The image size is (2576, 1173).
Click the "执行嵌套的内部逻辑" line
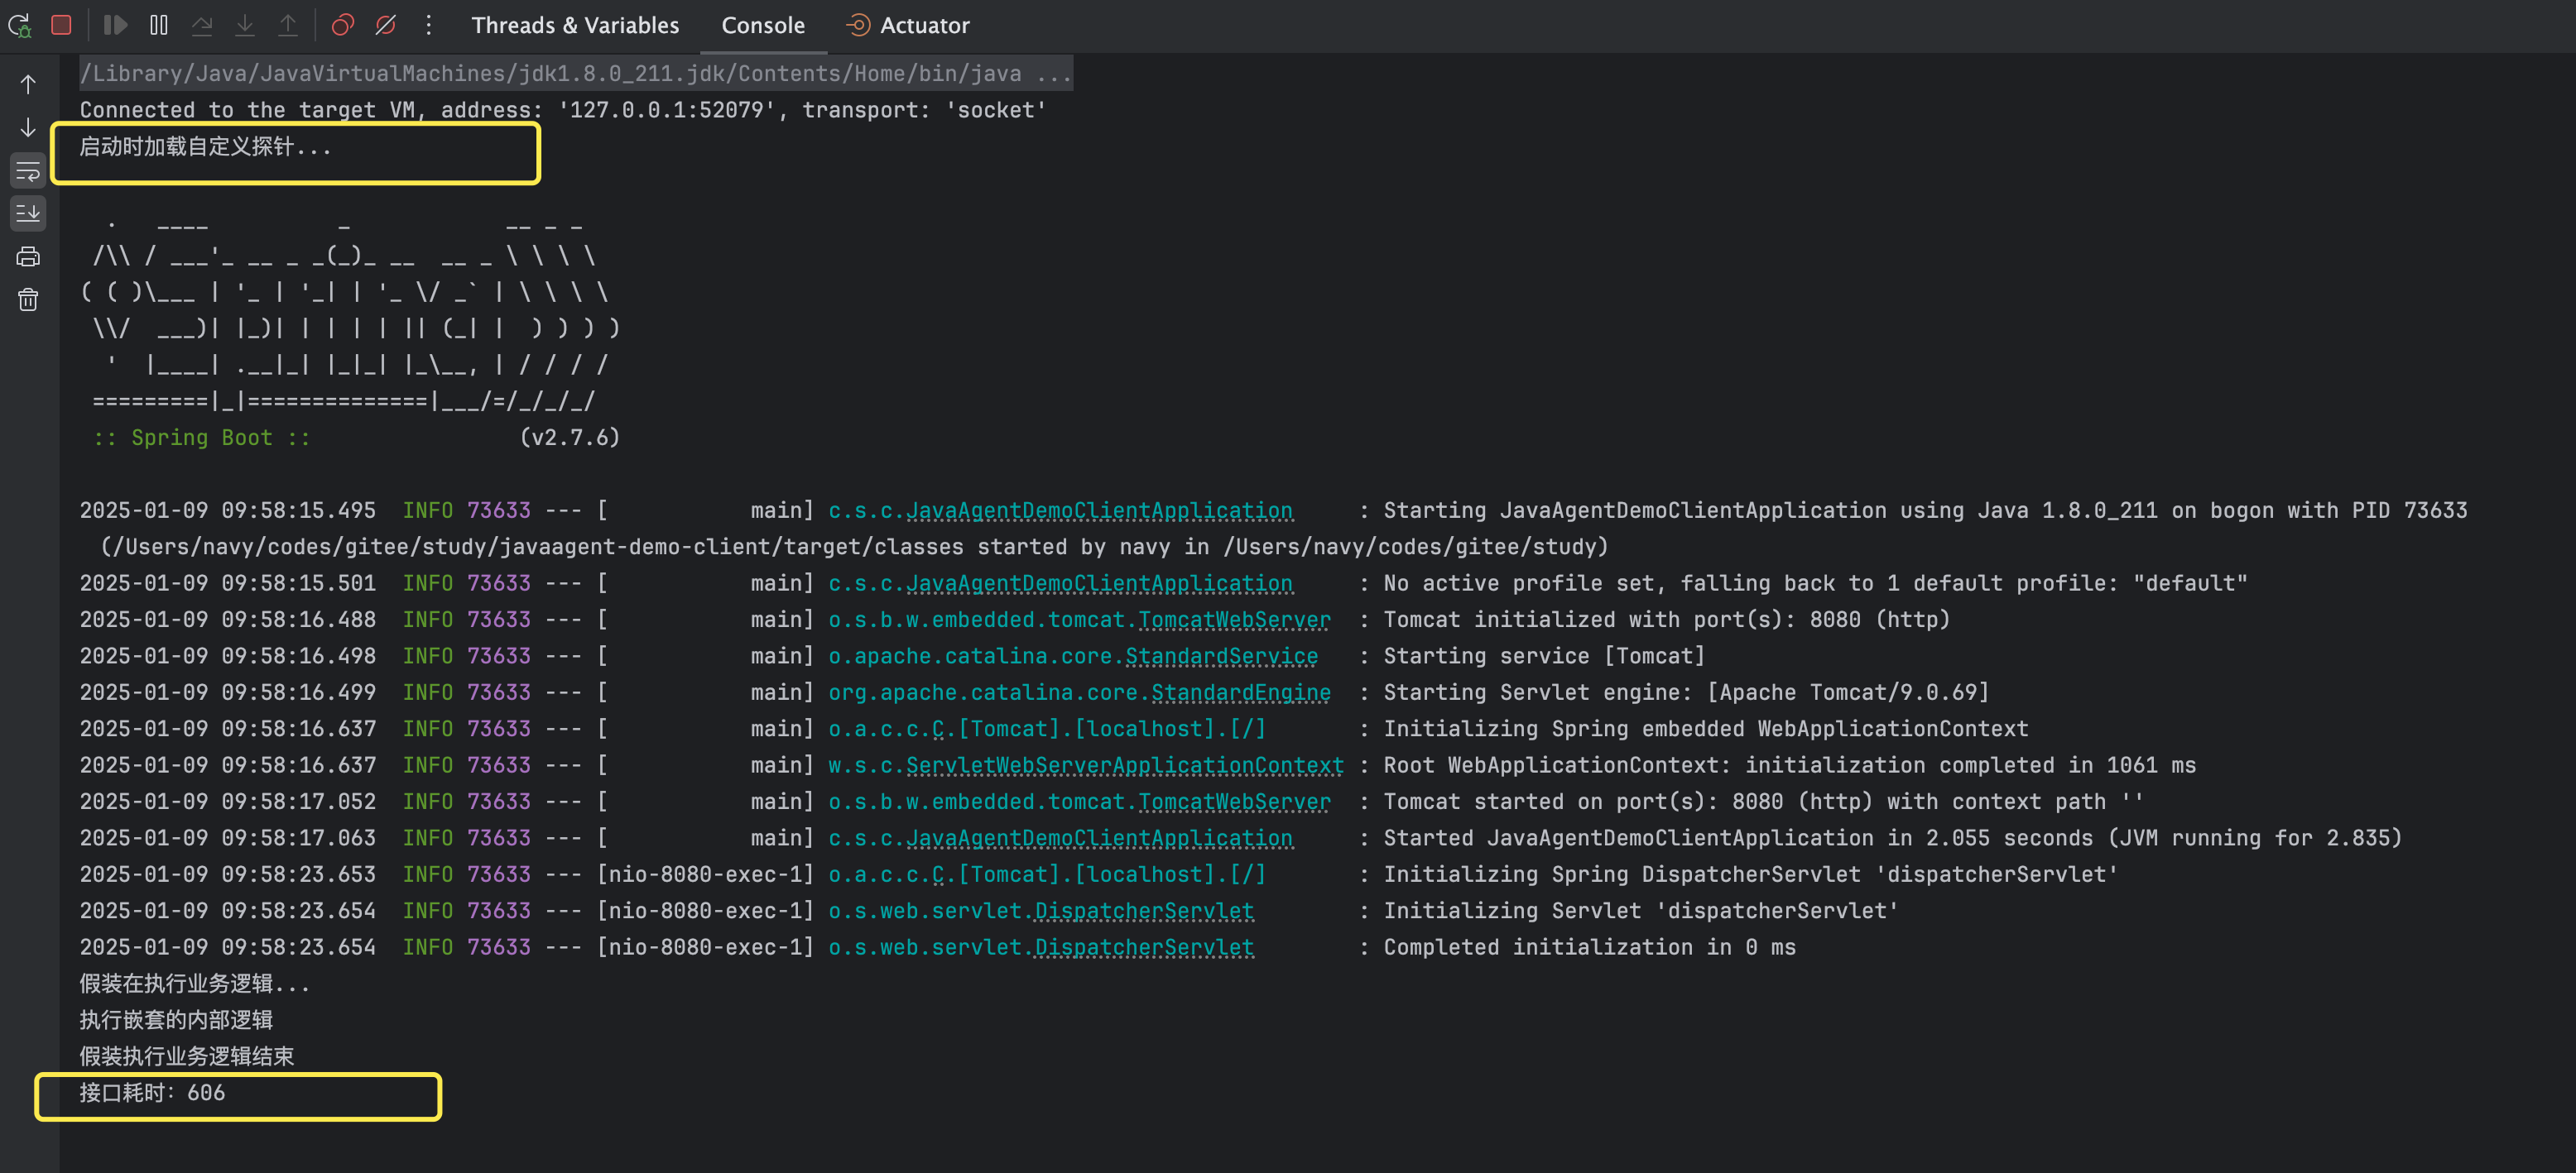point(176,1020)
